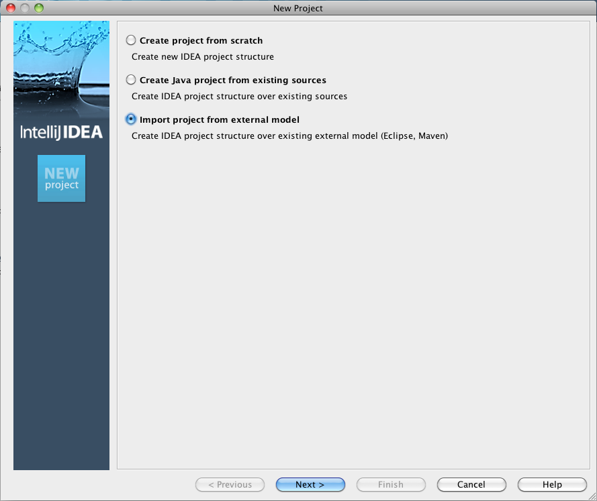Click the NEW project icon in sidebar
The image size is (597, 501).
click(x=62, y=178)
